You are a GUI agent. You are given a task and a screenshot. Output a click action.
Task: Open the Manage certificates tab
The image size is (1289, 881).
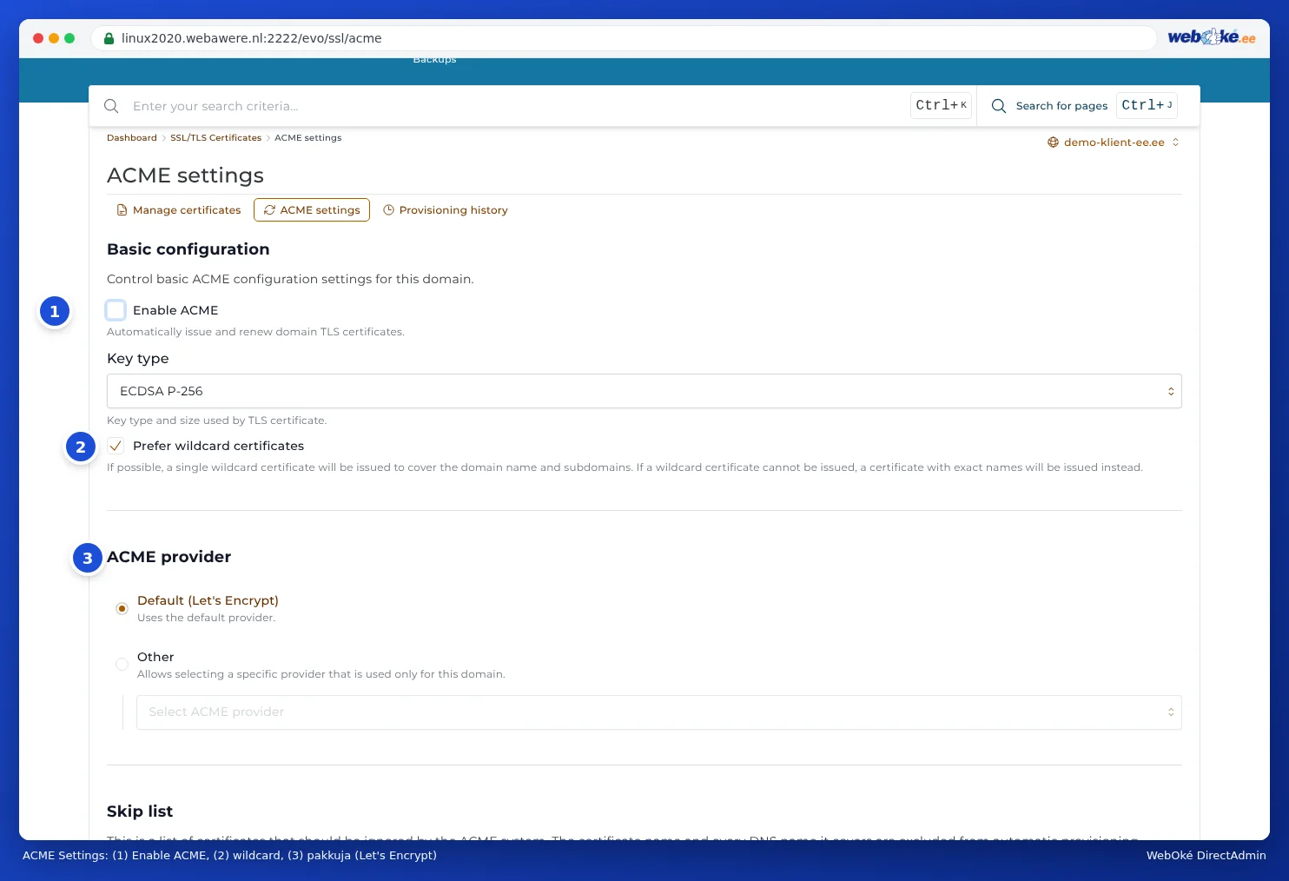(179, 210)
